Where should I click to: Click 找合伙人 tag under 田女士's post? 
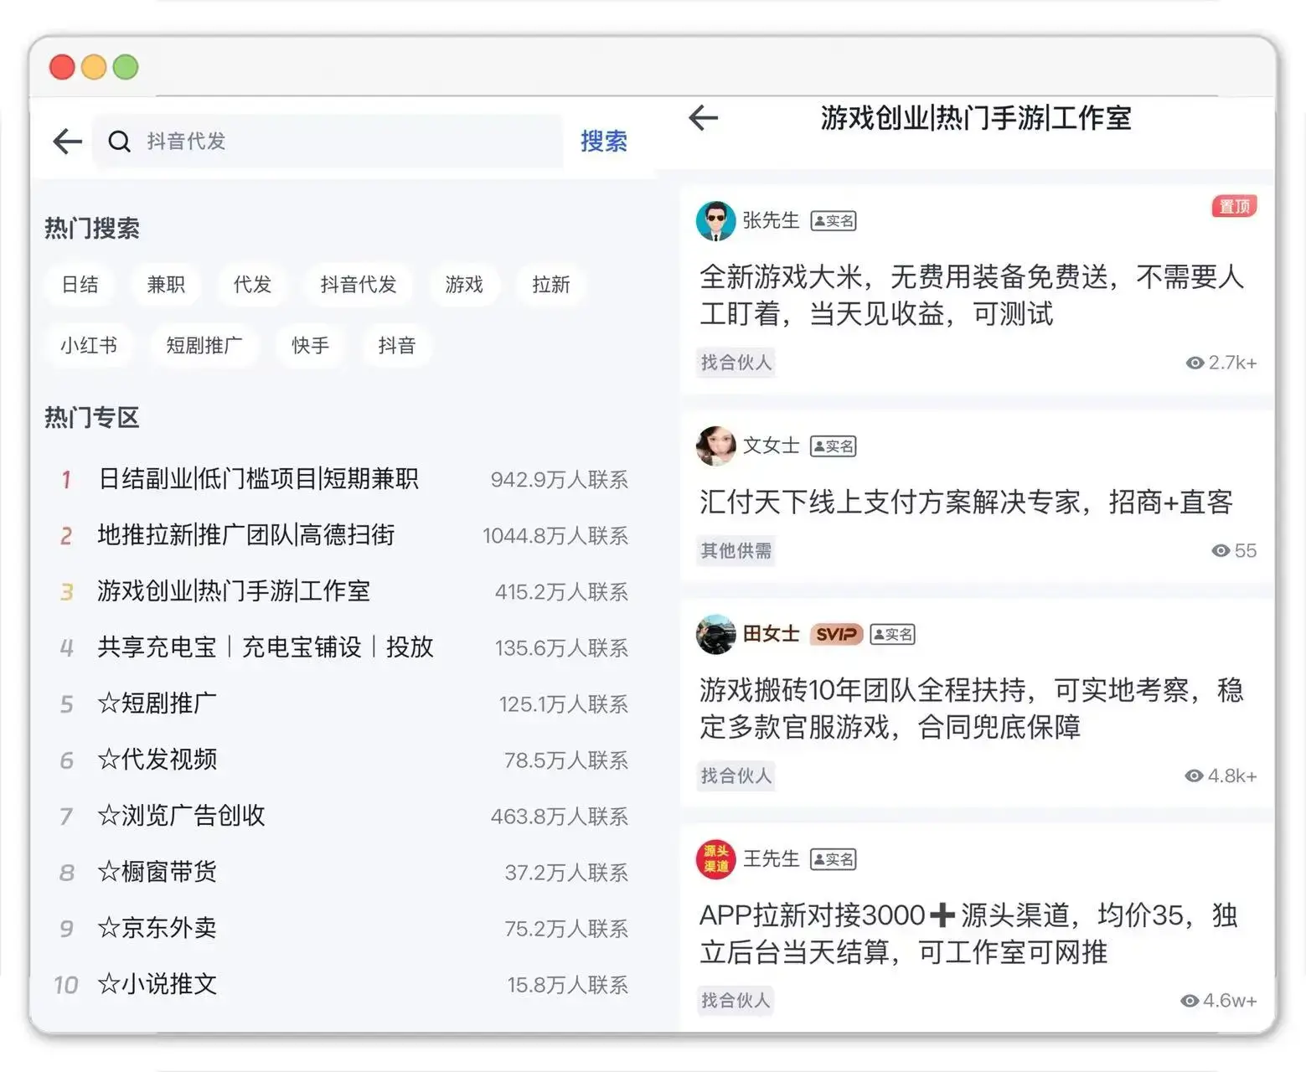point(736,776)
